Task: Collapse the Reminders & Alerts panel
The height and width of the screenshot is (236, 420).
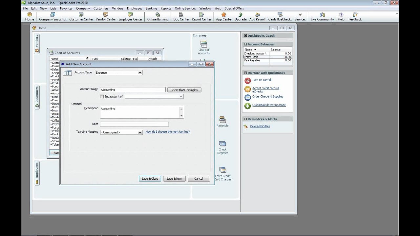Action: (x=245, y=119)
